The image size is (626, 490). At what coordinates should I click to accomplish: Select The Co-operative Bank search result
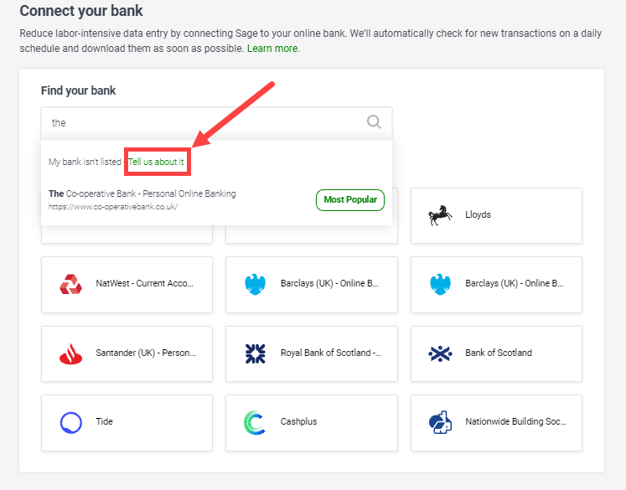pyautogui.click(x=142, y=193)
